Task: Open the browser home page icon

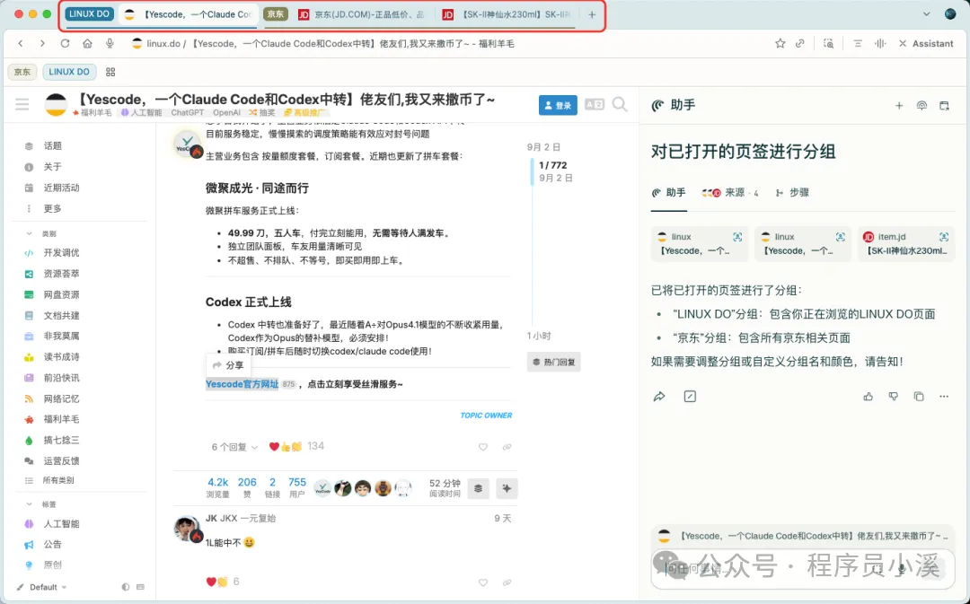Action: coord(87,43)
